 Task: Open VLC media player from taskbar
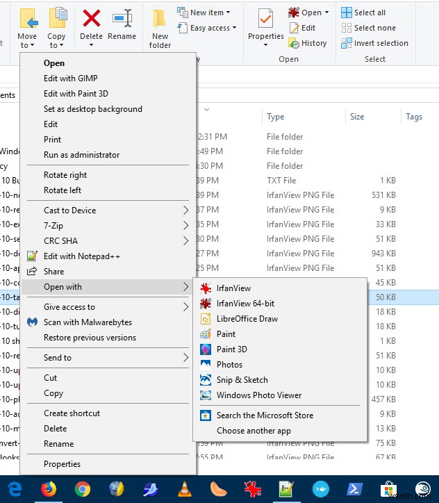185,489
